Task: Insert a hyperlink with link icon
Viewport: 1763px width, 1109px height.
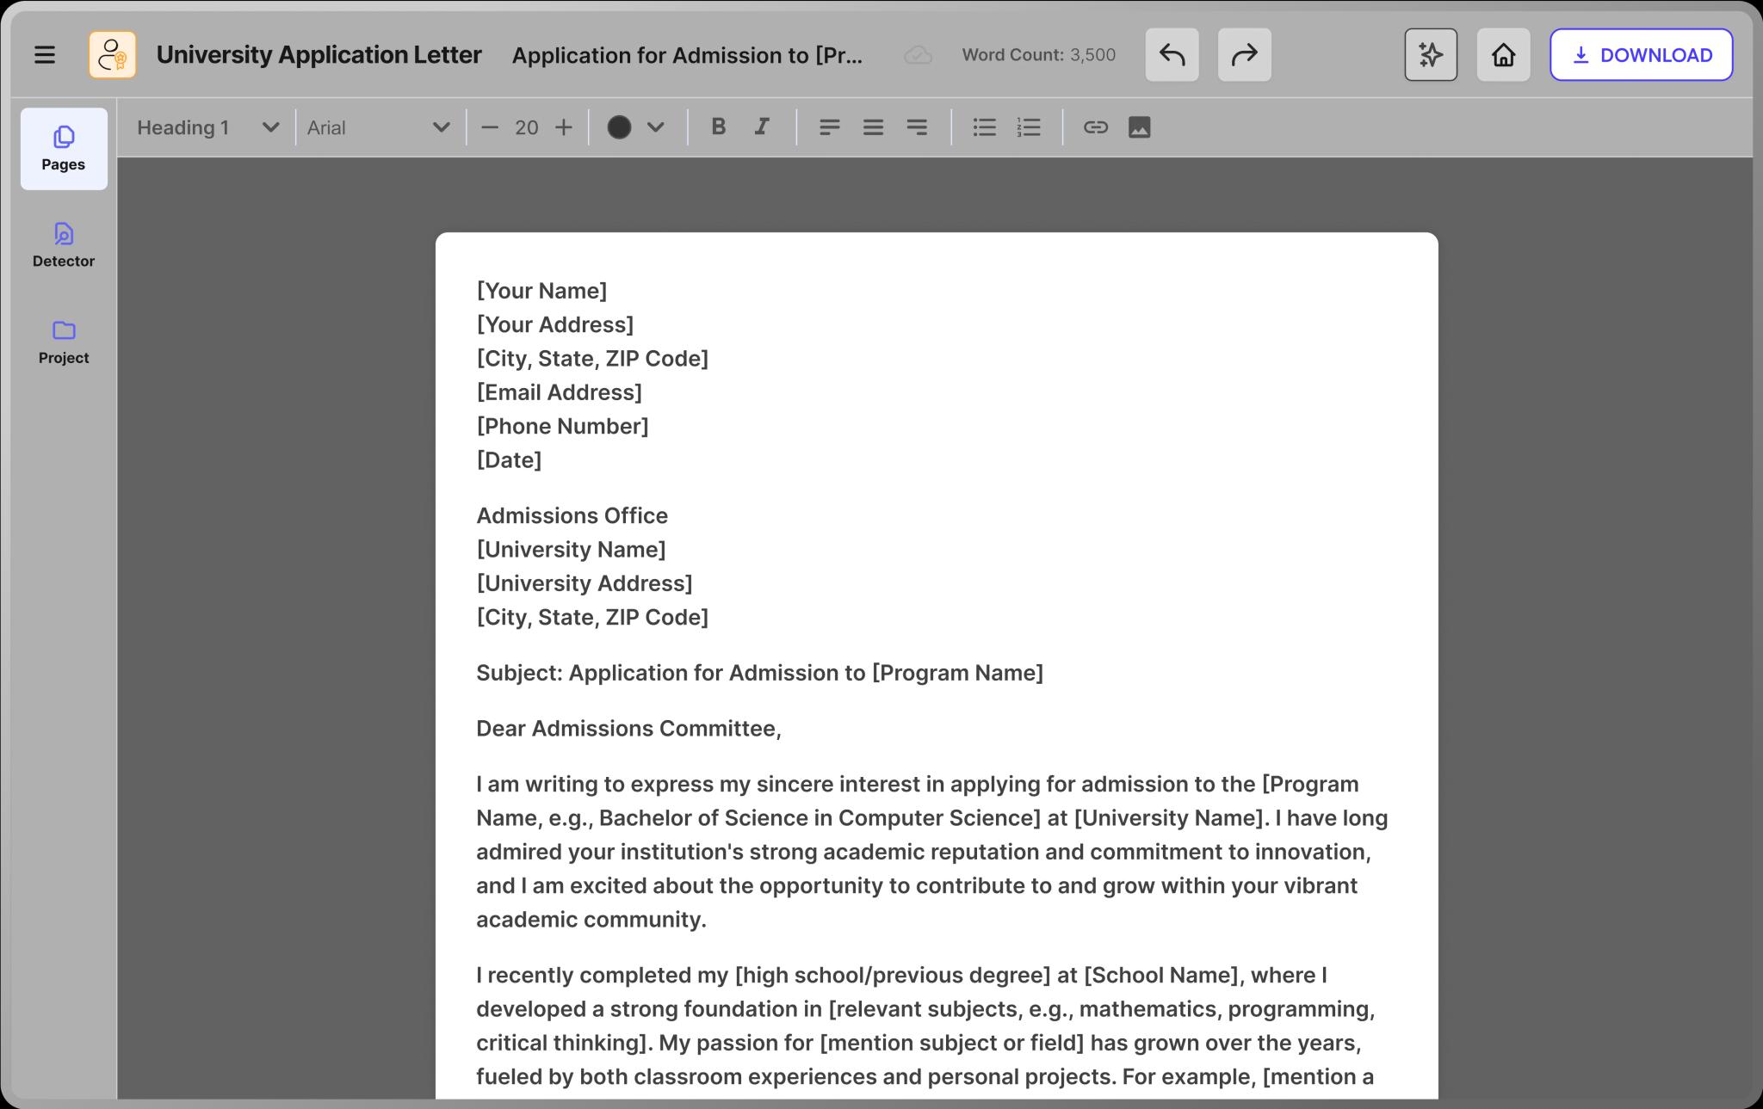Action: pyautogui.click(x=1095, y=127)
